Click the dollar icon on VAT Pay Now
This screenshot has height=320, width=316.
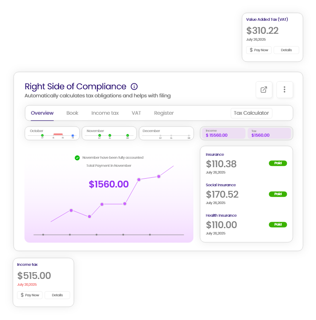pos(251,50)
